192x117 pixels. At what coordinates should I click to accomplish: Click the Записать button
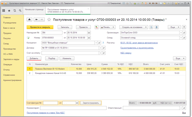(65, 27)
